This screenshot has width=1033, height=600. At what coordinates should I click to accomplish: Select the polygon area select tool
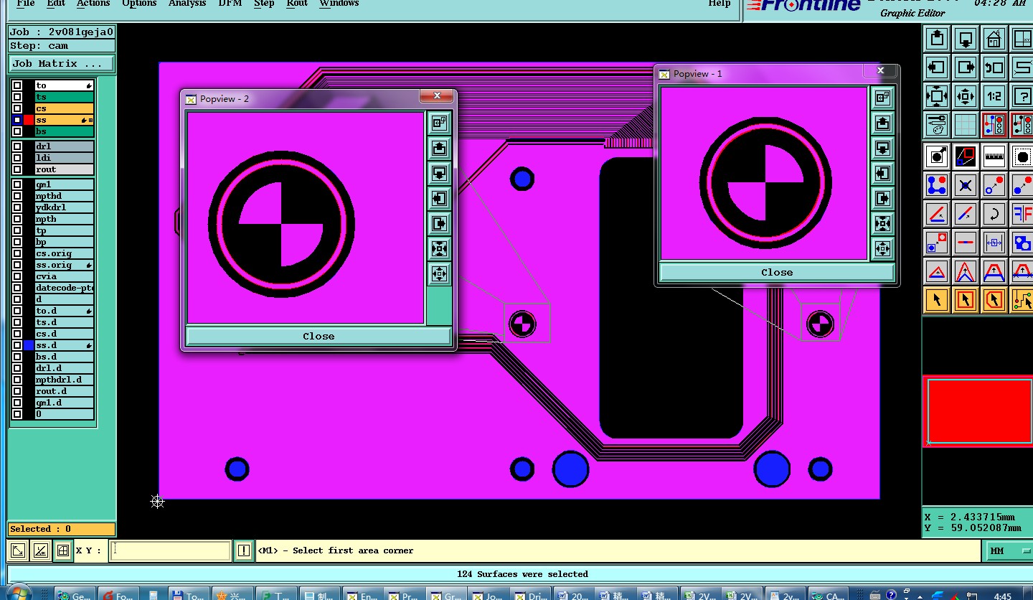pyautogui.click(x=994, y=300)
